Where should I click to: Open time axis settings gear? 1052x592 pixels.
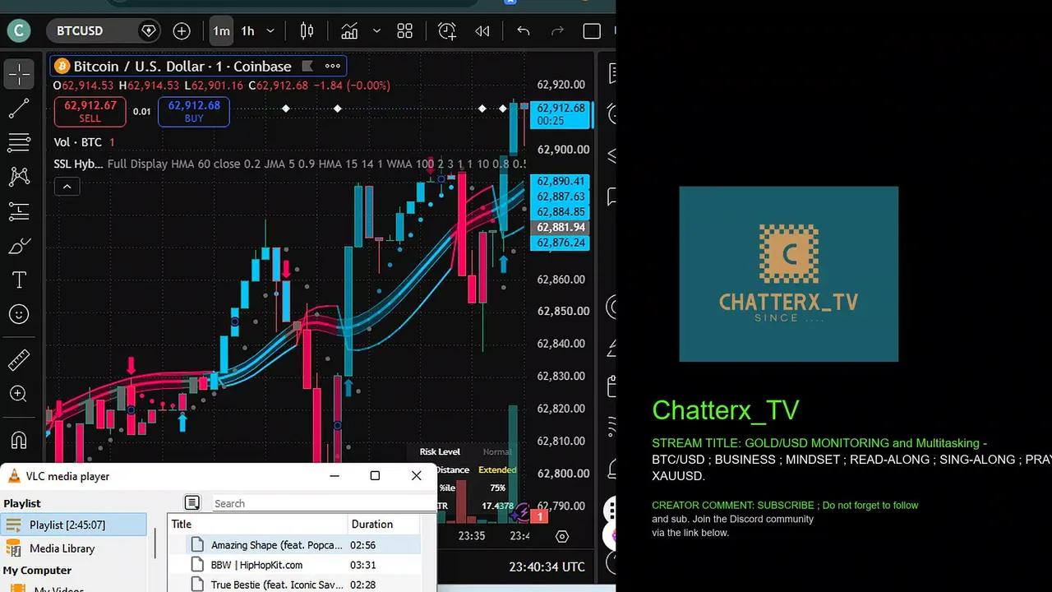point(562,536)
